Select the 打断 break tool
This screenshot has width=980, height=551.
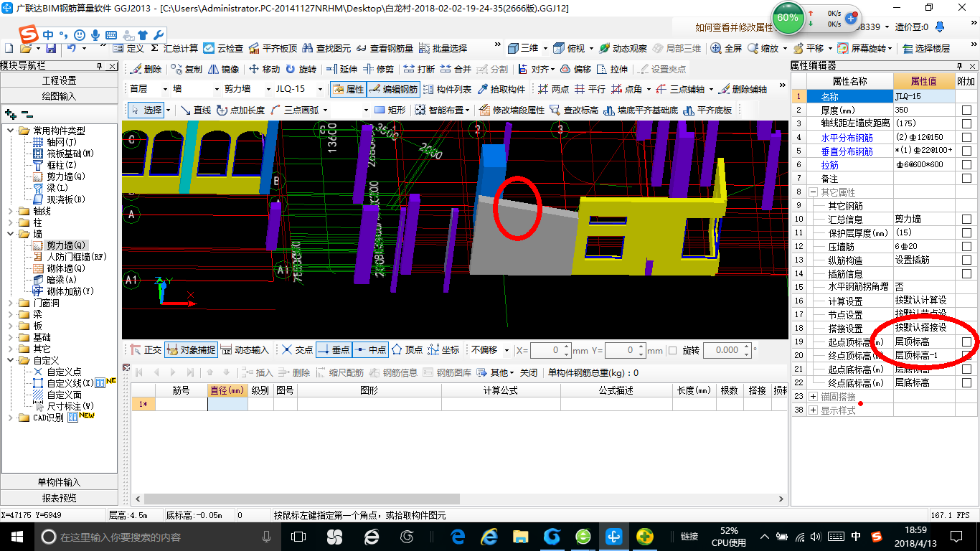tap(419, 70)
